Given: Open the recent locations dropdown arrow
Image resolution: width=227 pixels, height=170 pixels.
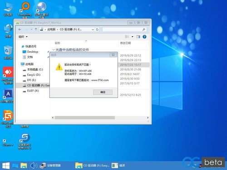Looking at the screenshot, I should [x=31, y=29].
